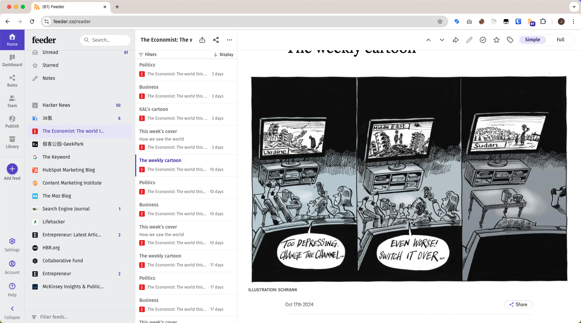The height and width of the screenshot is (323, 581).
Task: Open the Dashboard view
Action: [12, 60]
